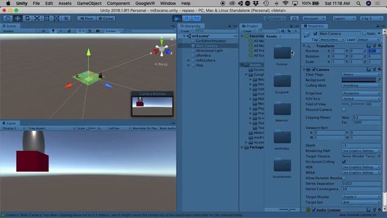Open FOV Axis dropdown Vertical
Image resolution: width=387 pixels, height=218 pixels.
coord(362,99)
